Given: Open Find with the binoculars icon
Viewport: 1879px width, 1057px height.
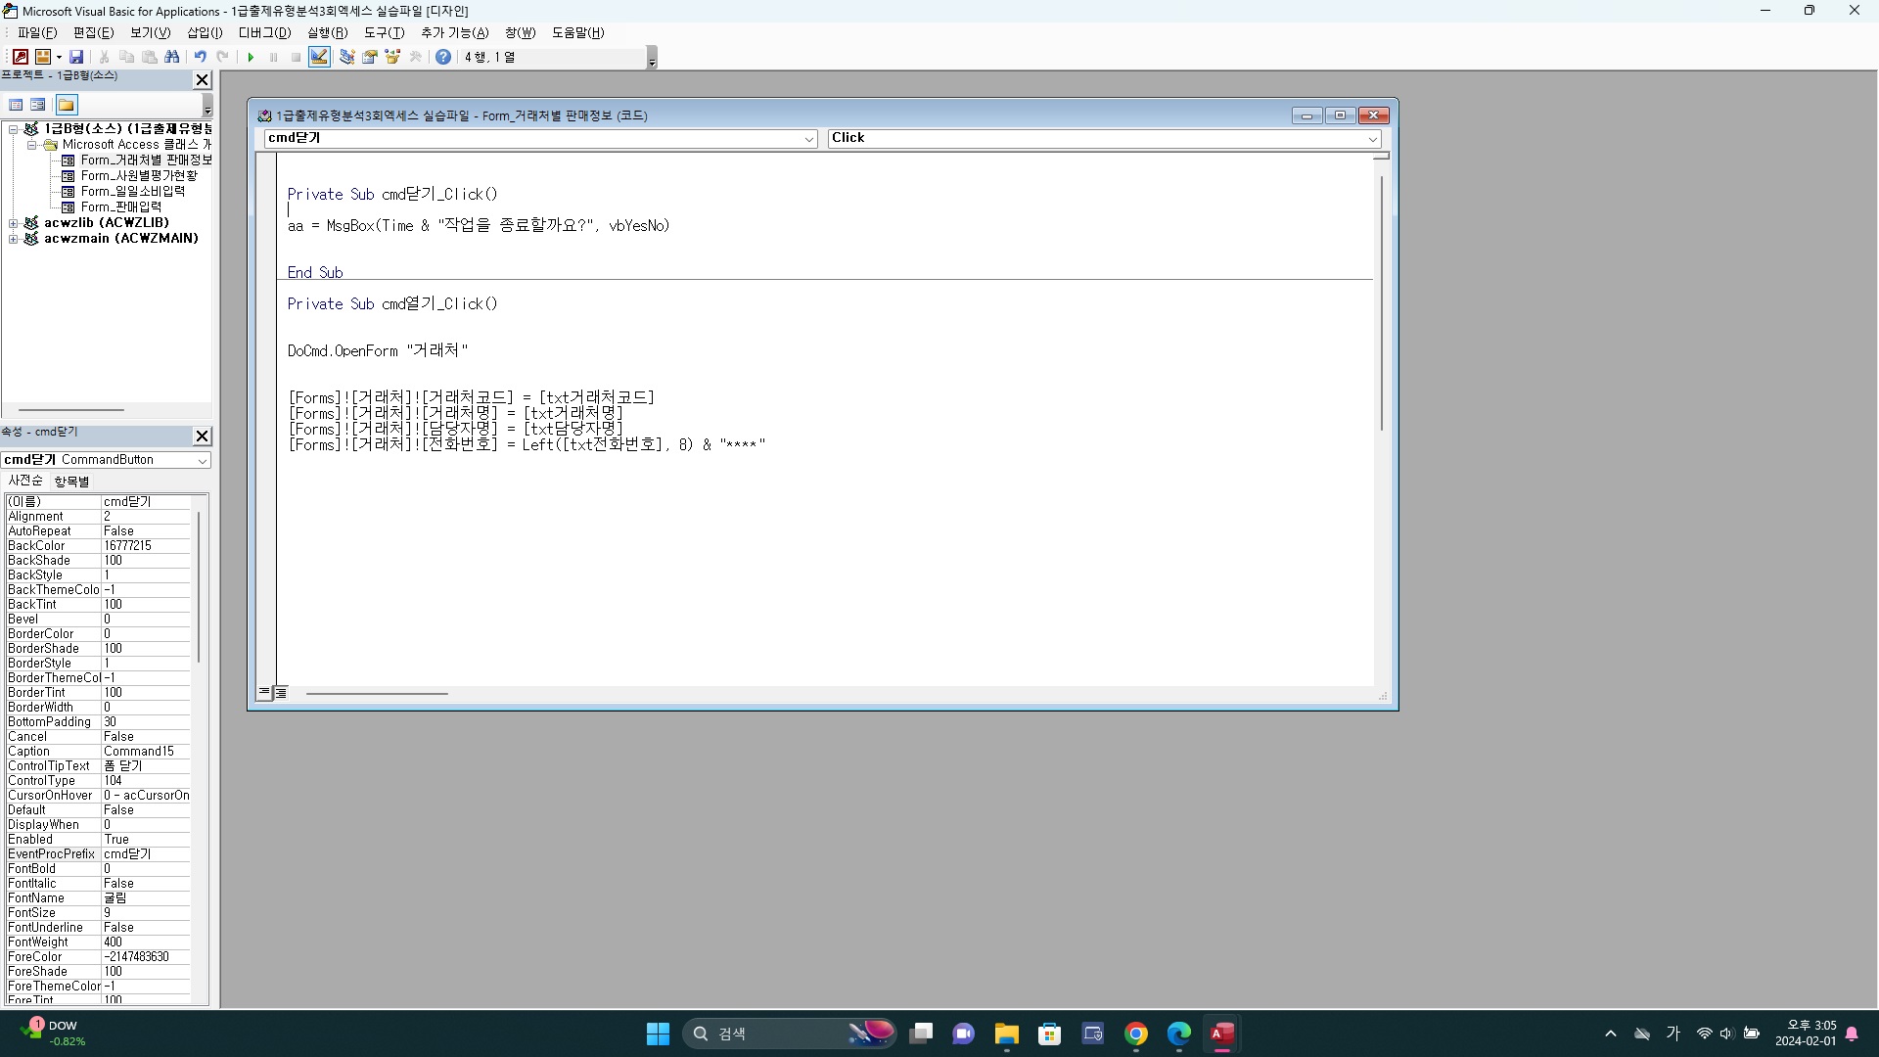Looking at the screenshot, I should [x=172, y=57].
